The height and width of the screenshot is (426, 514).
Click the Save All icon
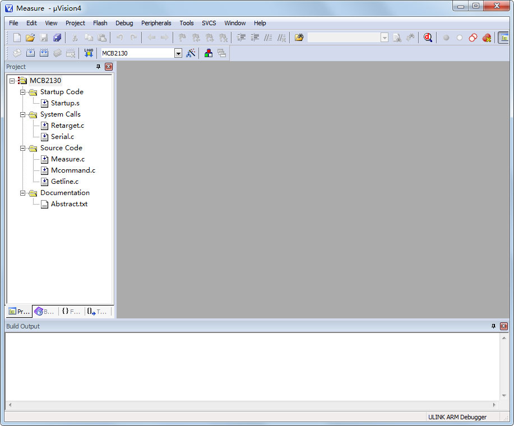[x=57, y=38]
